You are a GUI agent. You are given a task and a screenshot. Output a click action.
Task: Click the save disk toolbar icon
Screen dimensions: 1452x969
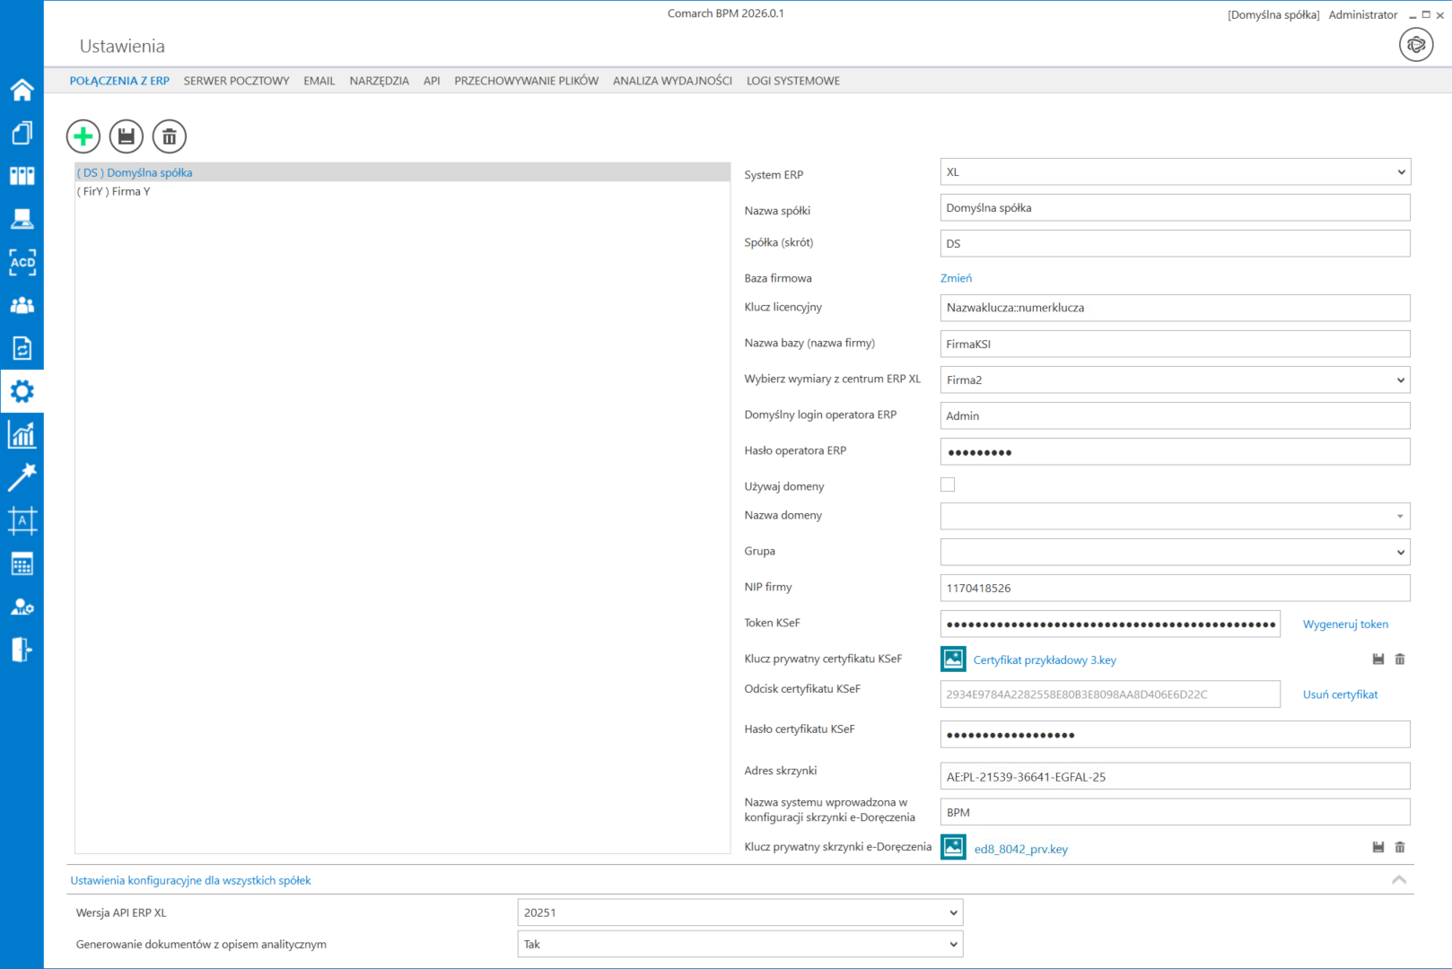[x=127, y=136]
